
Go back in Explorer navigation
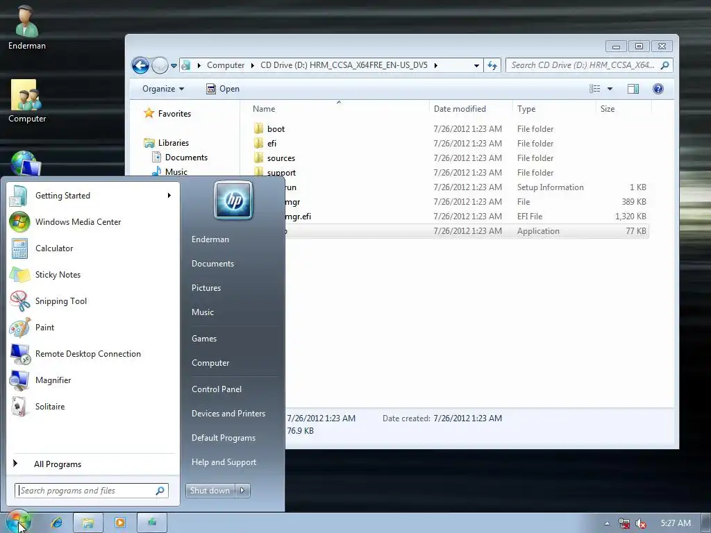[140, 66]
